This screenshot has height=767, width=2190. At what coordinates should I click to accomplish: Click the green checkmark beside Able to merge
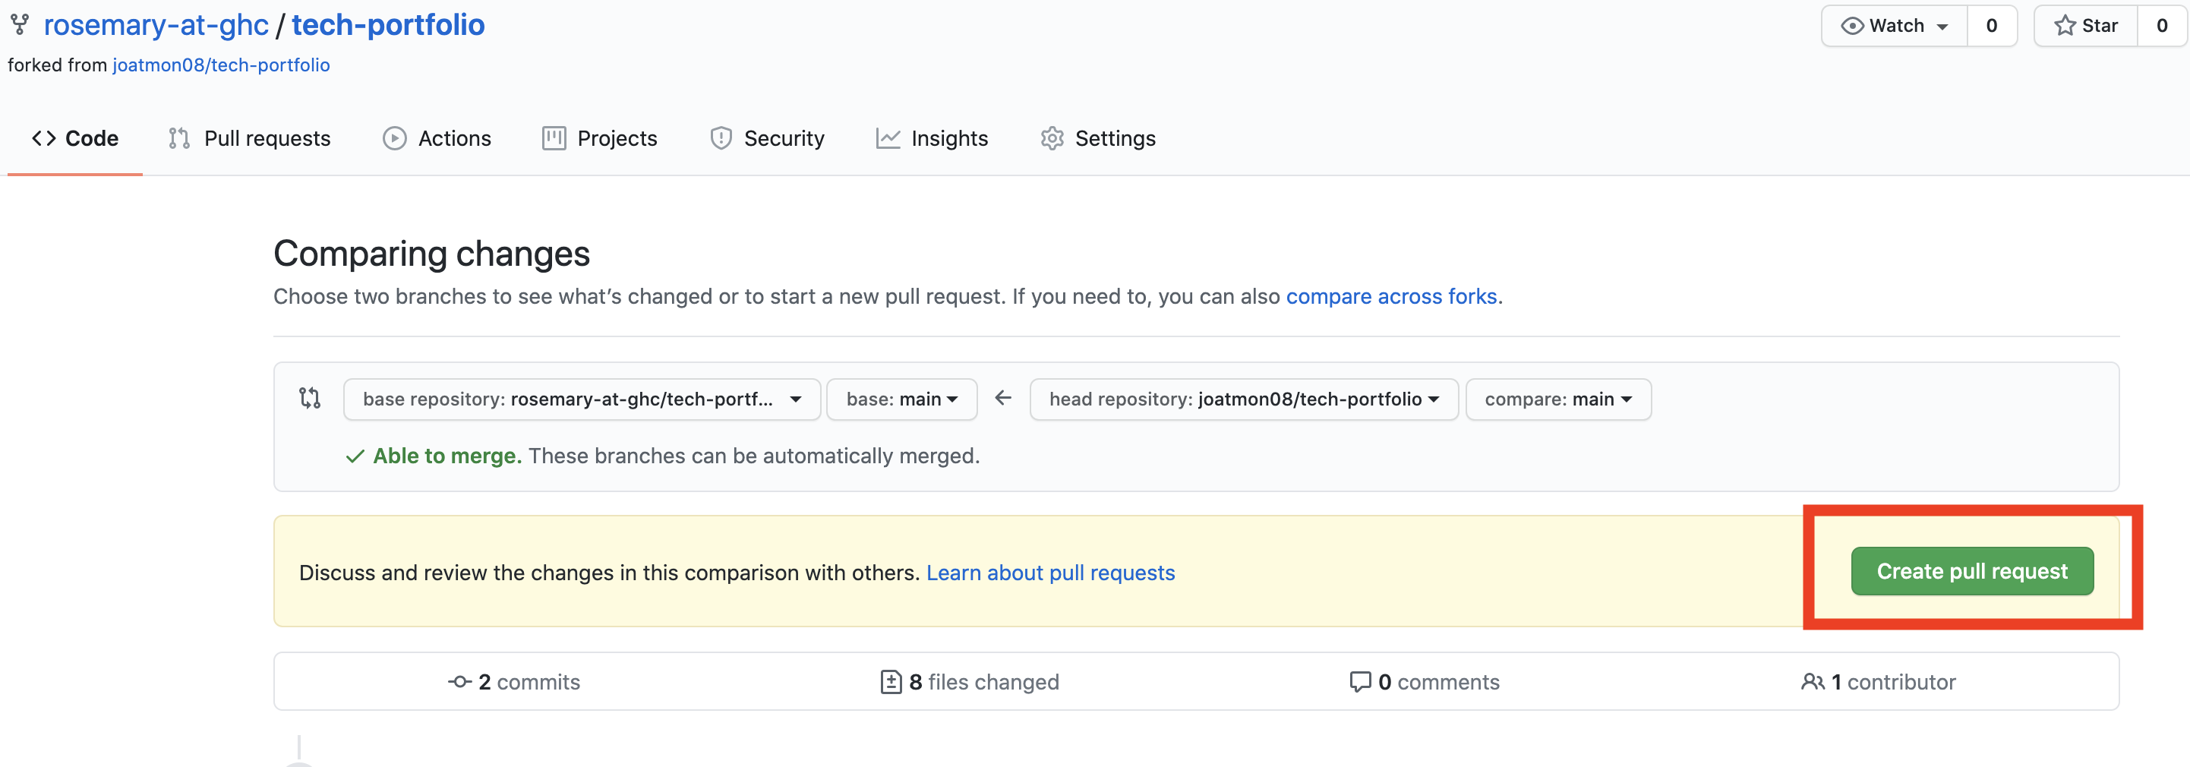[355, 456]
